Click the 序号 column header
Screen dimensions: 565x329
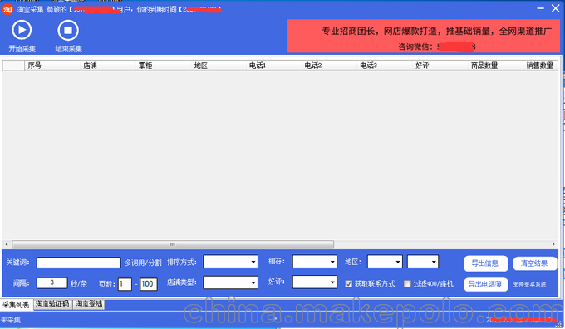tap(52, 66)
